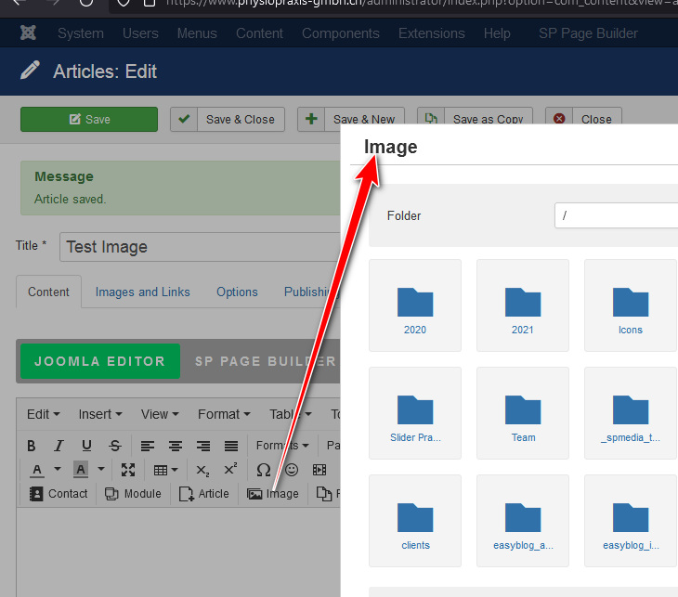This screenshot has height=597, width=678.
Task: Click the green Save button
Action: 89,119
